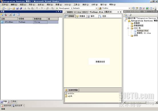Open the 编辑 menu
Viewport: 158px width, 111px height.
pos(14,5)
